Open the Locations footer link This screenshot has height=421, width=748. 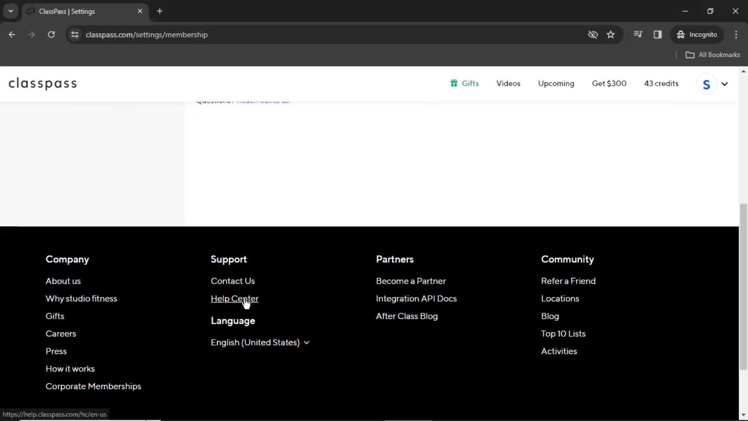pyautogui.click(x=560, y=299)
